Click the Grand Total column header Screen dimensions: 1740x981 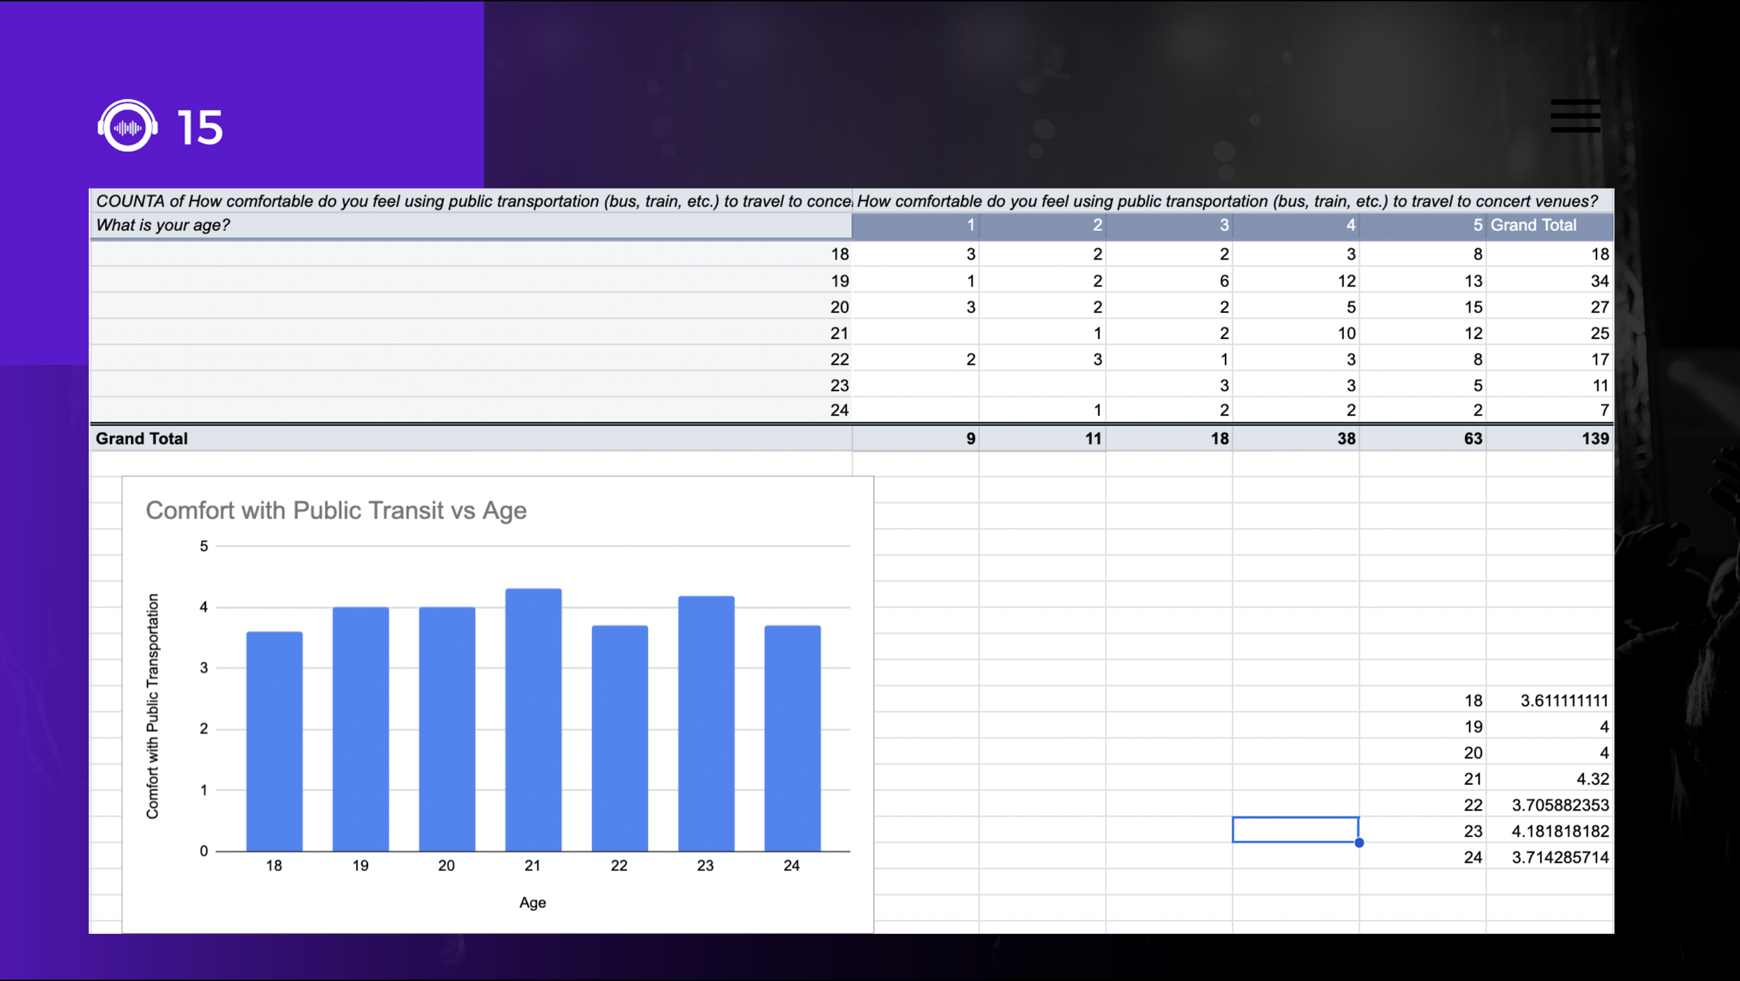pyautogui.click(x=1533, y=225)
